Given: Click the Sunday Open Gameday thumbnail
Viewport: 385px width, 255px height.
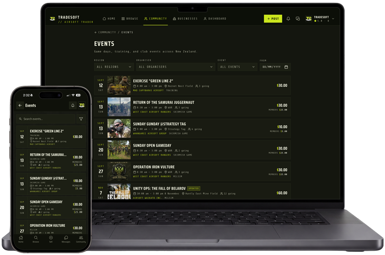Looking at the screenshot, I should [119, 150].
